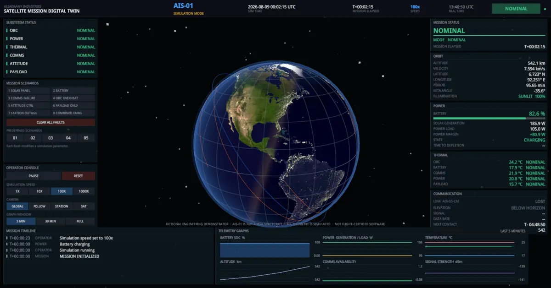Click the Temperature °C graph
Viewport: 551px width, 288px height.
pos(470,249)
